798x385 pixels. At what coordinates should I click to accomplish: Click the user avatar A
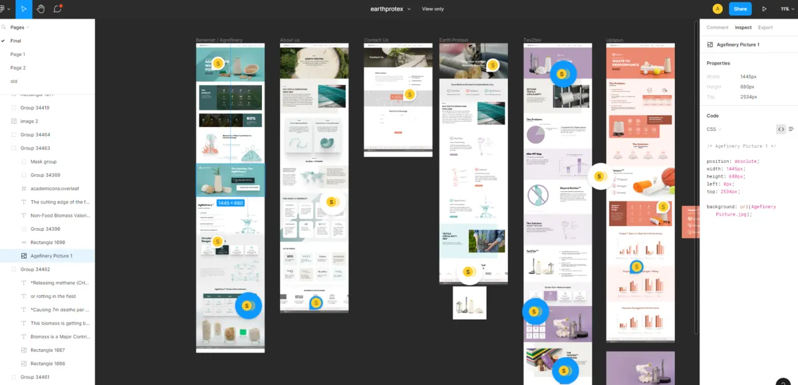click(x=718, y=9)
